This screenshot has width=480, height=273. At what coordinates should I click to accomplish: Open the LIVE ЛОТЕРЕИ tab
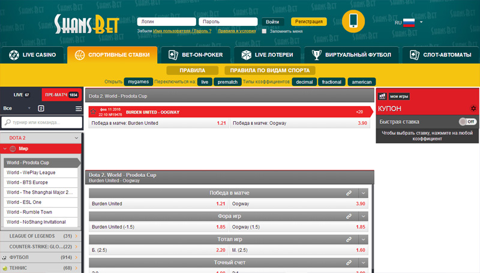267,55
